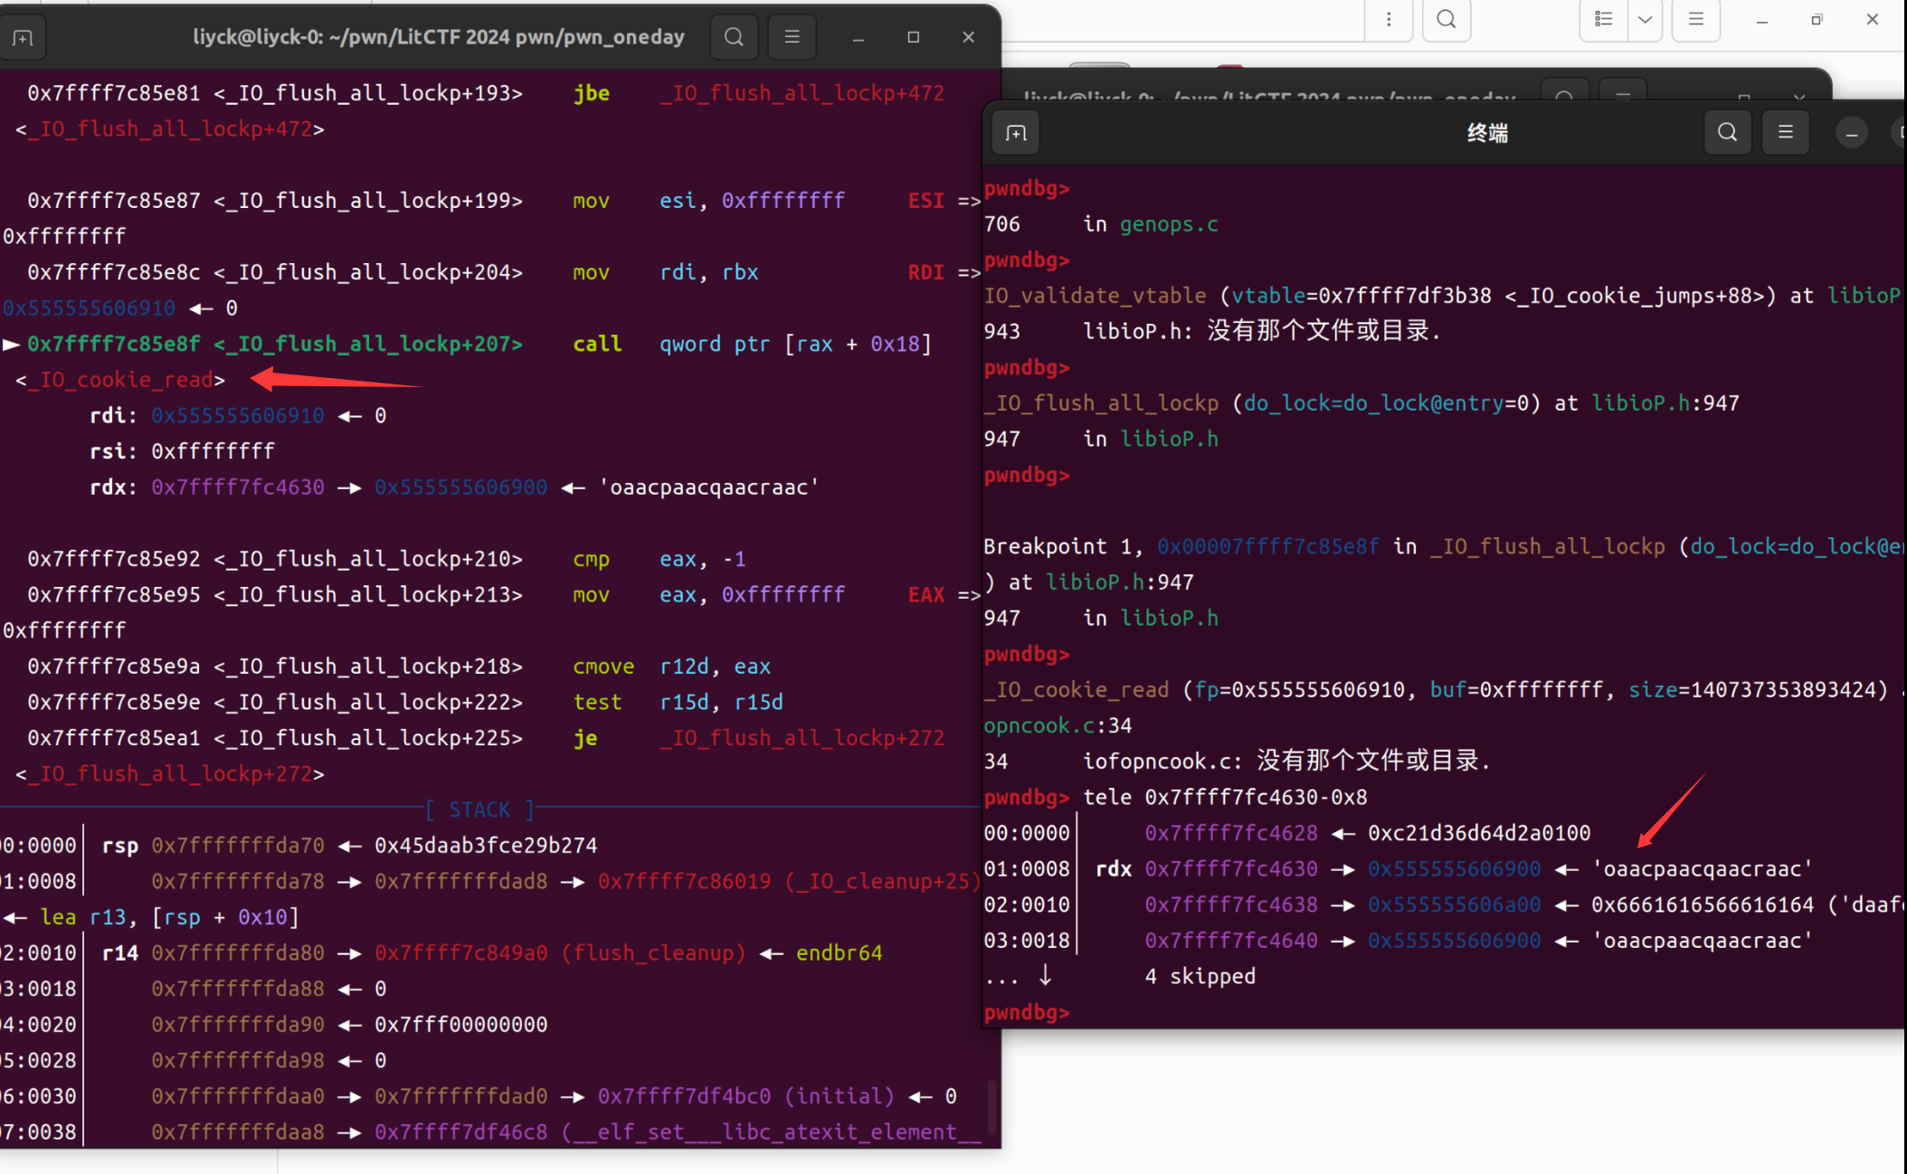This screenshot has width=1907, height=1174.
Task: Open hamburger menu of pwn_oneday terminal
Action: coord(792,37)
